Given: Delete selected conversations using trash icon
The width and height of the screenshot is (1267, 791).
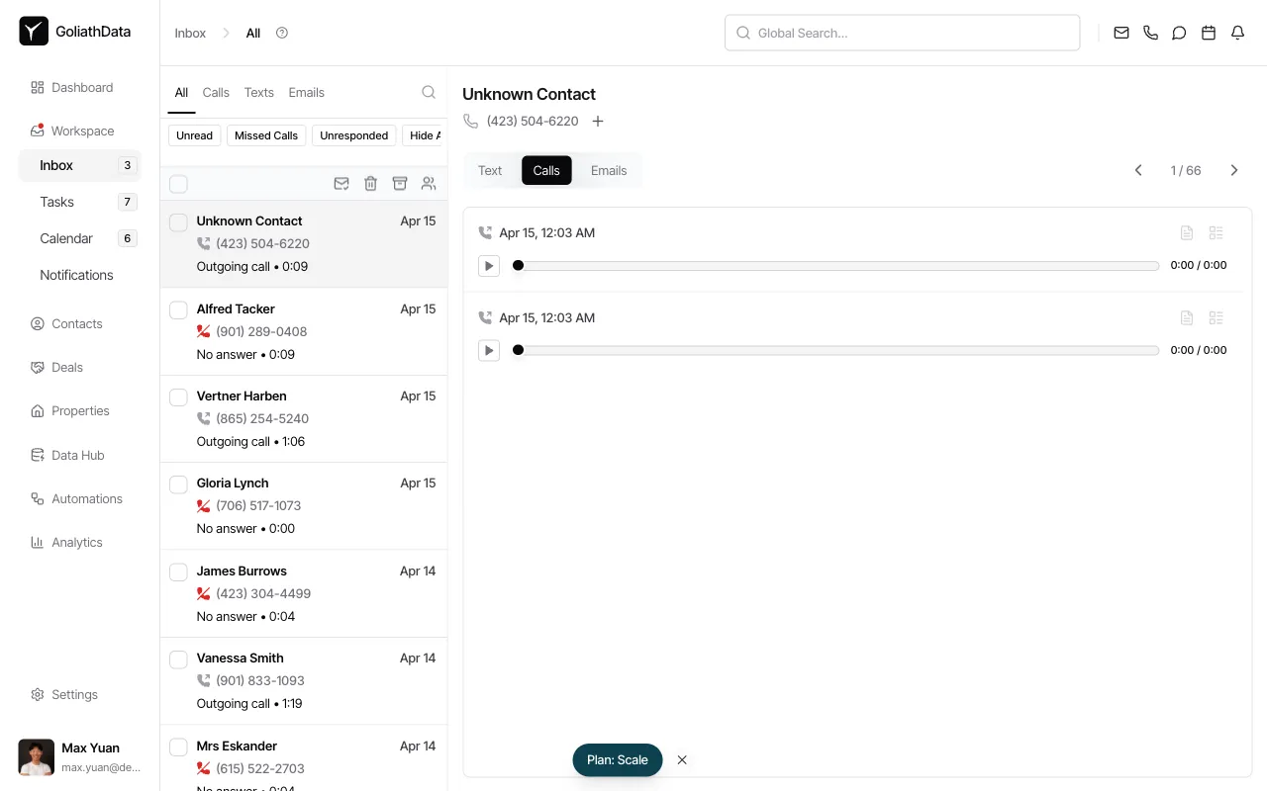Looking at the screenshot, I should (x=370, y=183).
